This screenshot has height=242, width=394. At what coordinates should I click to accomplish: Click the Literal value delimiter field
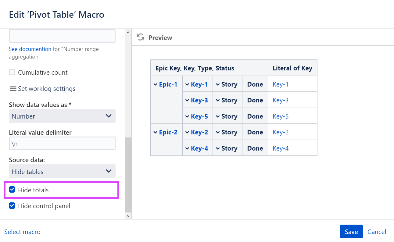(x=62, y=143)
